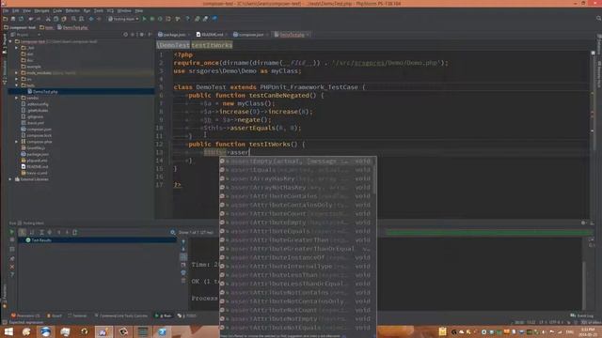602x338 pixels.
Task: Click the test statistics magnifier icon
Action: pos(173,232)
